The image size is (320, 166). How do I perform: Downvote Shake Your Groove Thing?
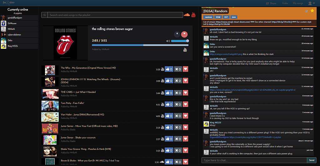coord(178,150)
